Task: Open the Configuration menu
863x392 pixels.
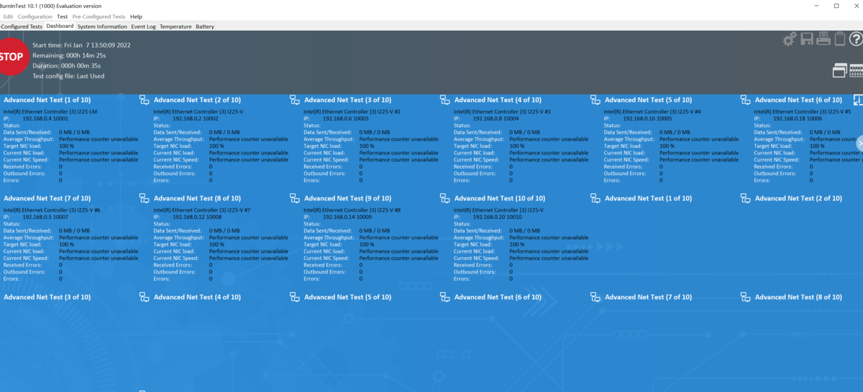Action: tap(35, 17)
